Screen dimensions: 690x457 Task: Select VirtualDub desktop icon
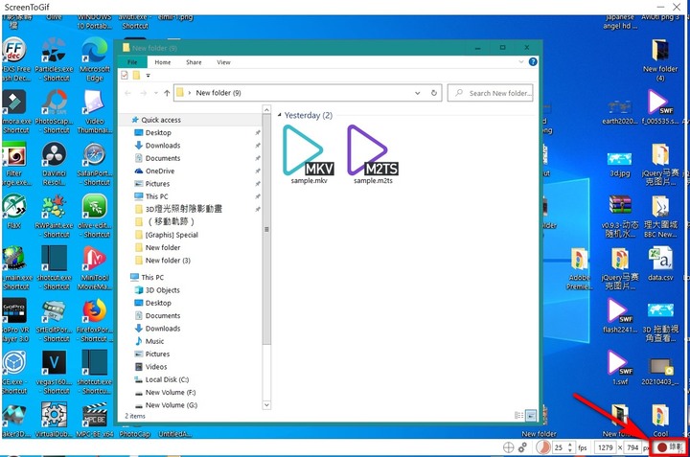[x=54, y=420]
